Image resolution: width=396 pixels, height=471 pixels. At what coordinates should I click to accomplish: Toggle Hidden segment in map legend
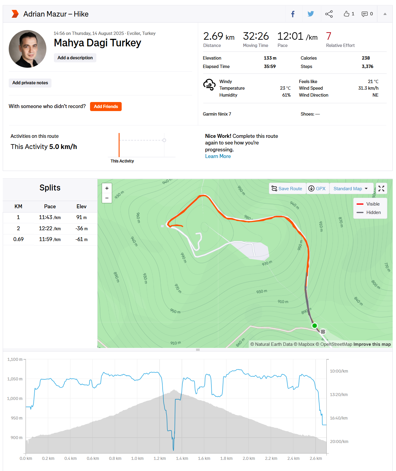[370, 212]
